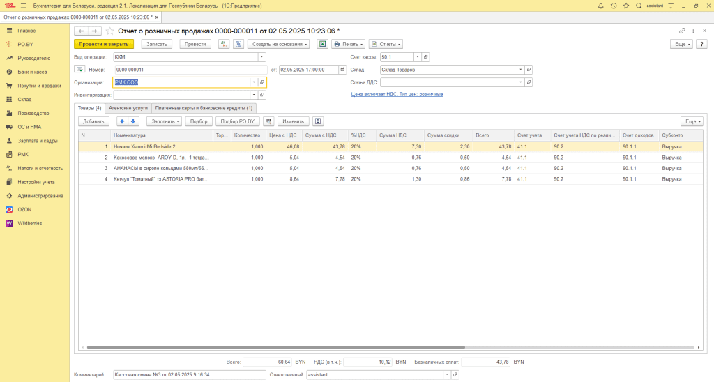Open Счет кассы open-form icon

click(x=426, y=57)
